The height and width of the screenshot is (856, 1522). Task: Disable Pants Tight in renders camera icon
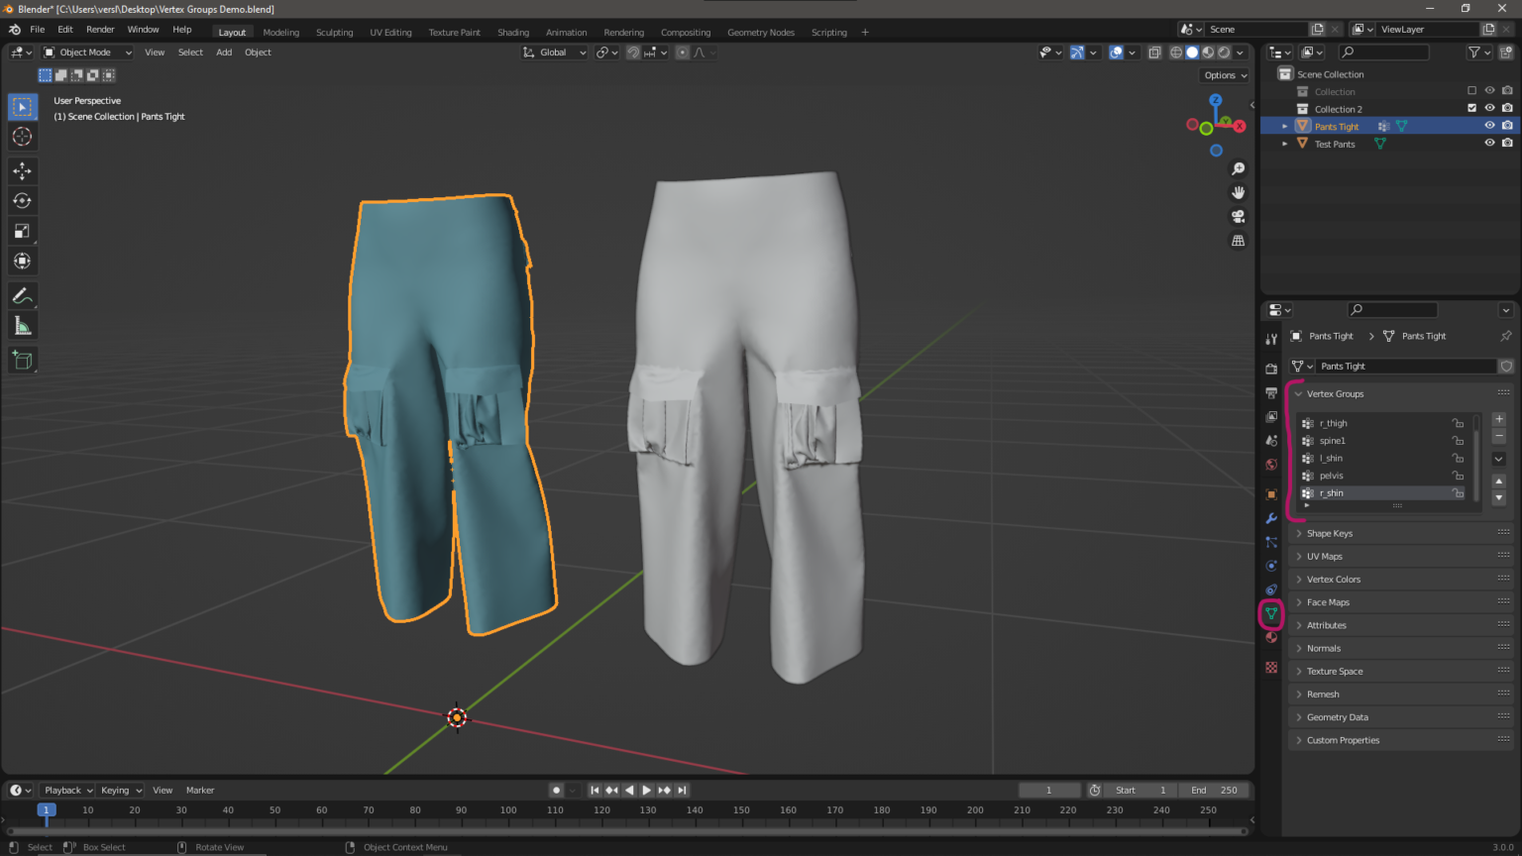point(1507,126)
